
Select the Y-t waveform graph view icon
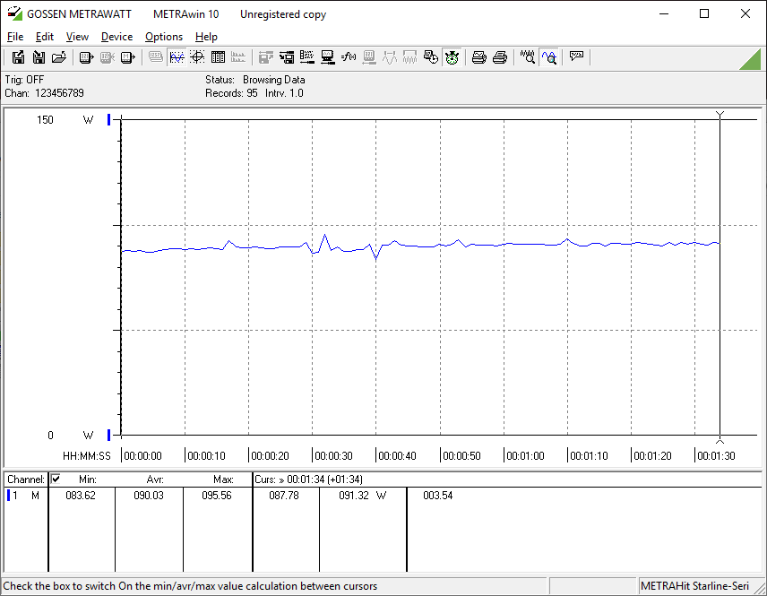[177, 57]
